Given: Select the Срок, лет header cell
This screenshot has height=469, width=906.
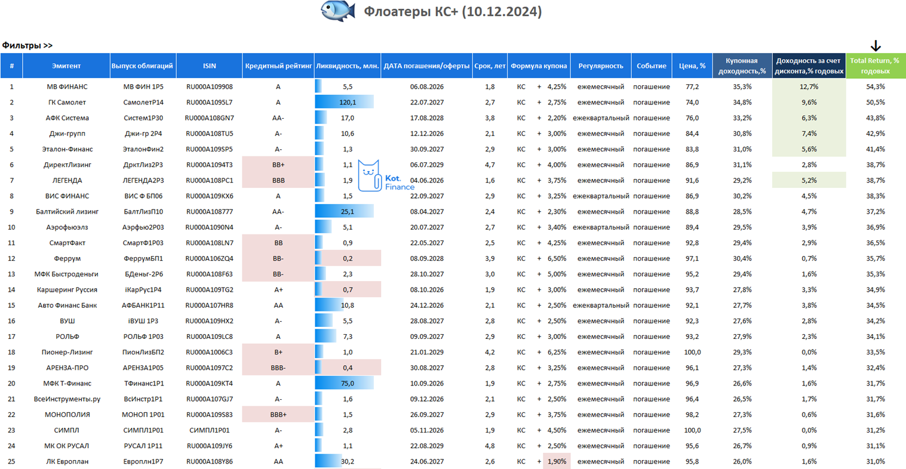Looking at the screenshot, I should 490,66.
